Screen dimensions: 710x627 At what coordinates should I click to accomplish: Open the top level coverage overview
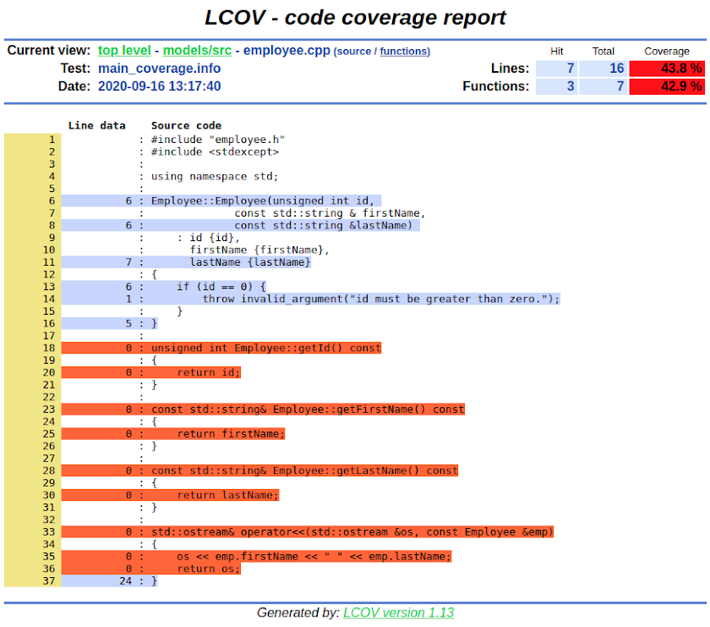pyautogui.click(x=123, y=50)
